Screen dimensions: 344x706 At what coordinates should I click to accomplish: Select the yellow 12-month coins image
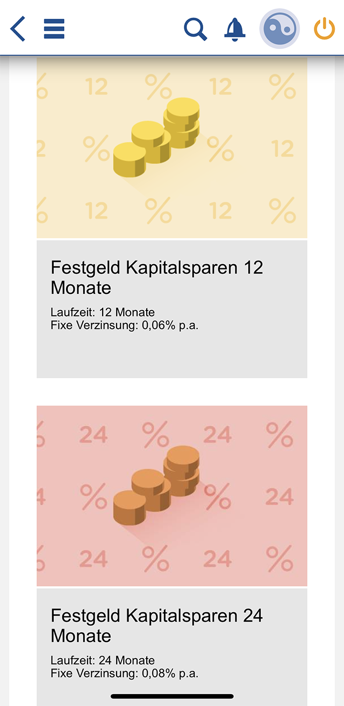pyautogui.click(x=172, y=147)
